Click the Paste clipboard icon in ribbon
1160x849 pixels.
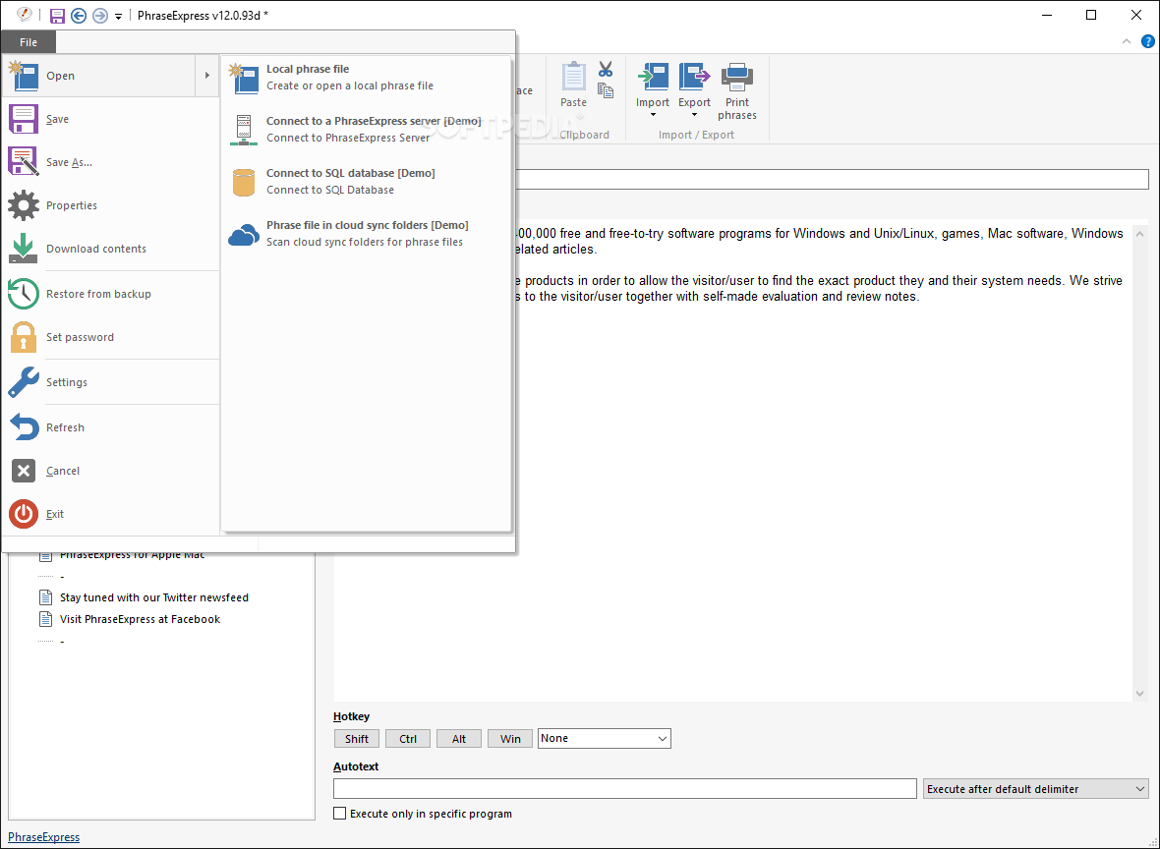coord(573,77)
